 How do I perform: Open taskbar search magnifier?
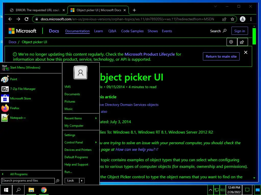(x=18, y=190)
